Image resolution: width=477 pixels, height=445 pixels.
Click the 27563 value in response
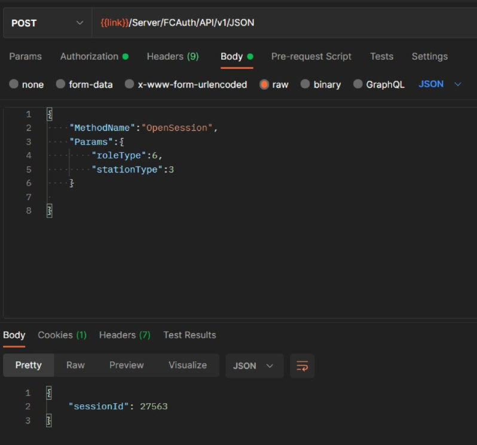pos(154,406)
